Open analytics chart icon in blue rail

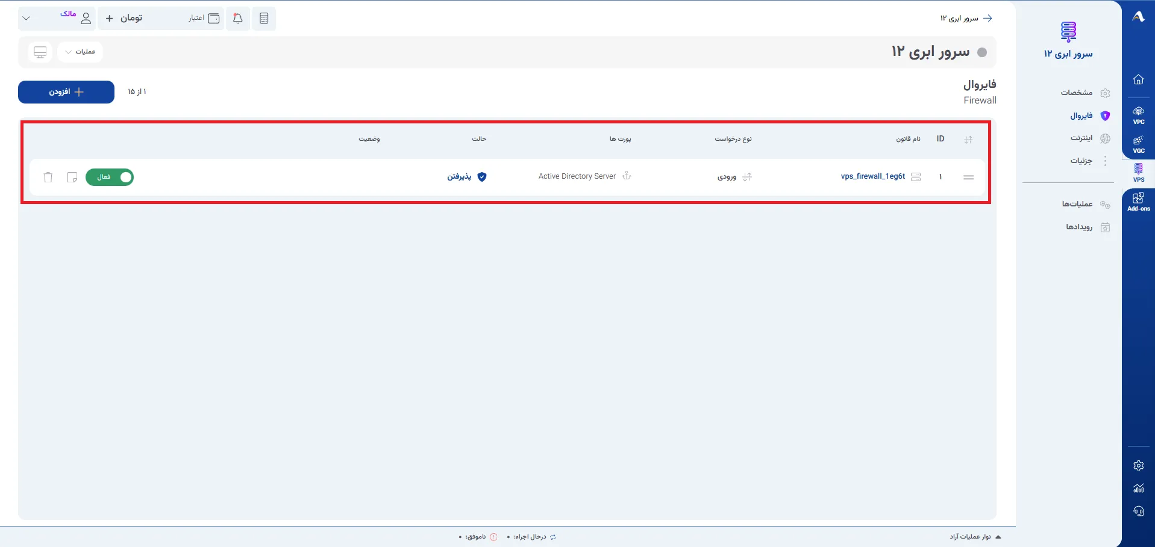pyautogui.click(x=1138, y=488)
